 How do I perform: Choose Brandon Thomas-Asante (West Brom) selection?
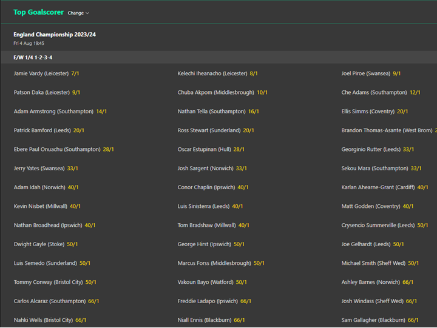(x=389, y=130)
